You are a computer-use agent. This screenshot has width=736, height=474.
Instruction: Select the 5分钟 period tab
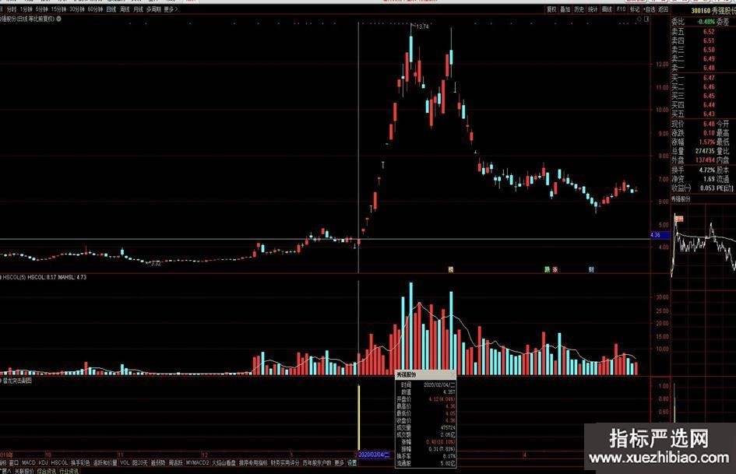[41, 9]
